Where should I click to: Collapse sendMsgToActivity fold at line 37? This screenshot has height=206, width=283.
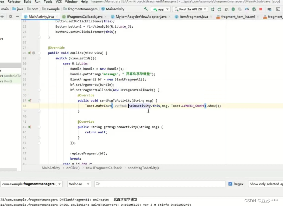(x=39, y=100)
